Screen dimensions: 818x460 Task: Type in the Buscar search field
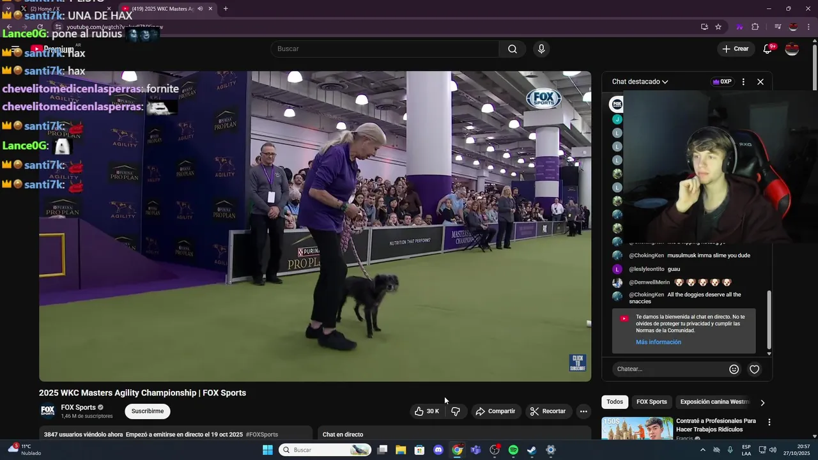point(386,49)
